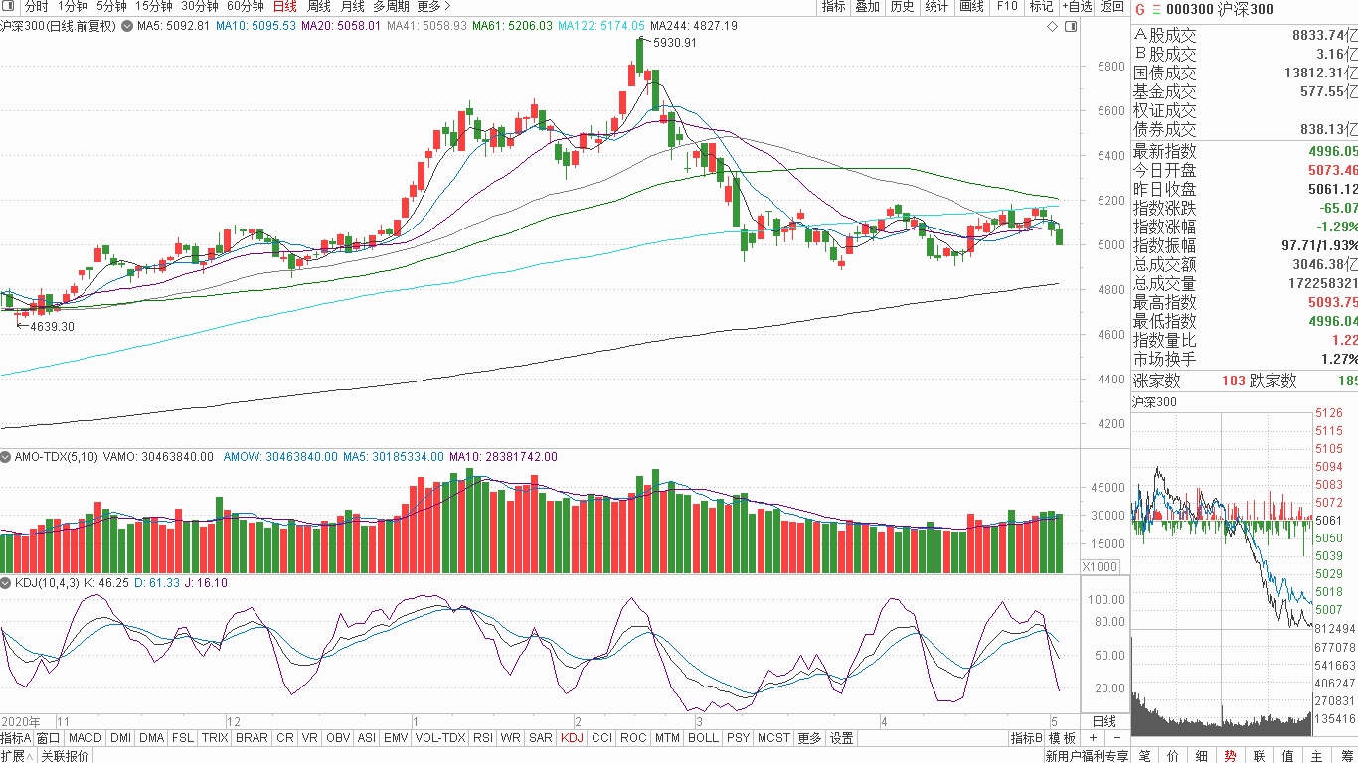
Task: Click the green list icon next to G
Action: [1156, 9]
